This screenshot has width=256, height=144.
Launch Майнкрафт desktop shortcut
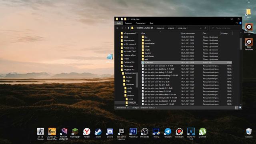[75, 133]
